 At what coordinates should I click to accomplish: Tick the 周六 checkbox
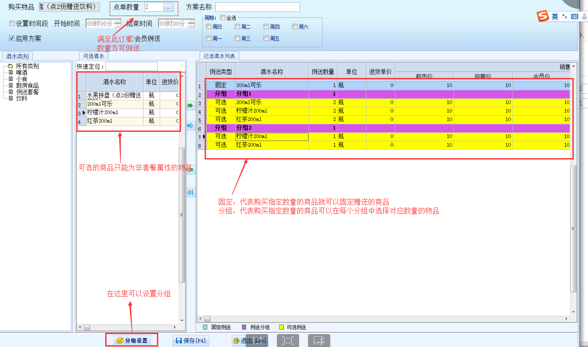[295, 27]
